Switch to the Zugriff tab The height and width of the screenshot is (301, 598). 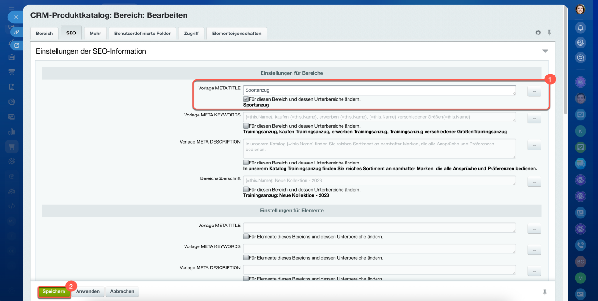tap(191, 34)
